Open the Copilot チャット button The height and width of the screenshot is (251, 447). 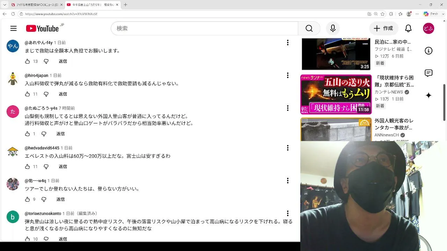coord(431,14)
